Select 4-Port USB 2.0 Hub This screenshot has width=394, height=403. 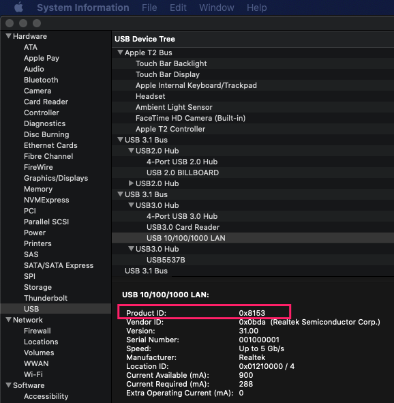(182, 162)
